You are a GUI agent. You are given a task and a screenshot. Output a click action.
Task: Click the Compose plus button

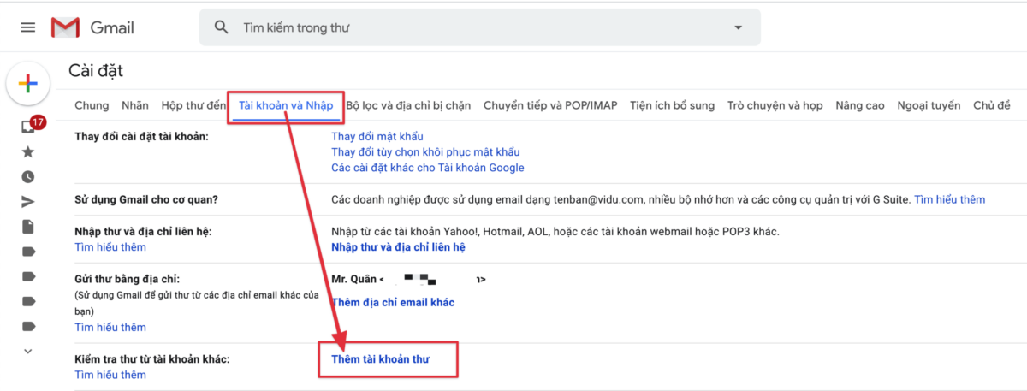[28, 83]
